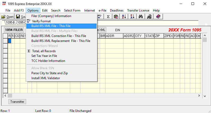211x113 pixels.
Task: Click the first binoculars search icon
Action: [141, 17]
